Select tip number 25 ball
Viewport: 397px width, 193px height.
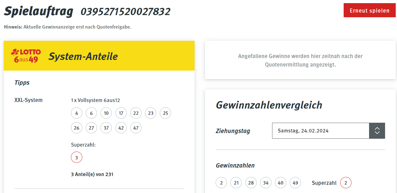point(165,113)
